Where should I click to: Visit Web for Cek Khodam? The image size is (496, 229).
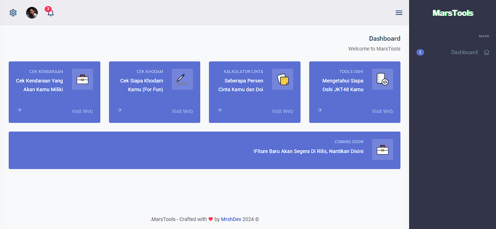[x=182, y=111]
